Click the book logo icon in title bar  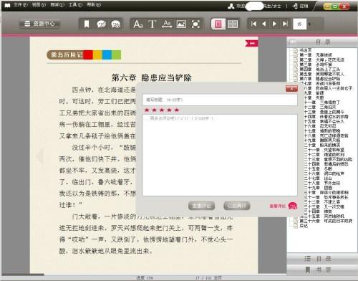pyautogui.click(x=7, y=5)
